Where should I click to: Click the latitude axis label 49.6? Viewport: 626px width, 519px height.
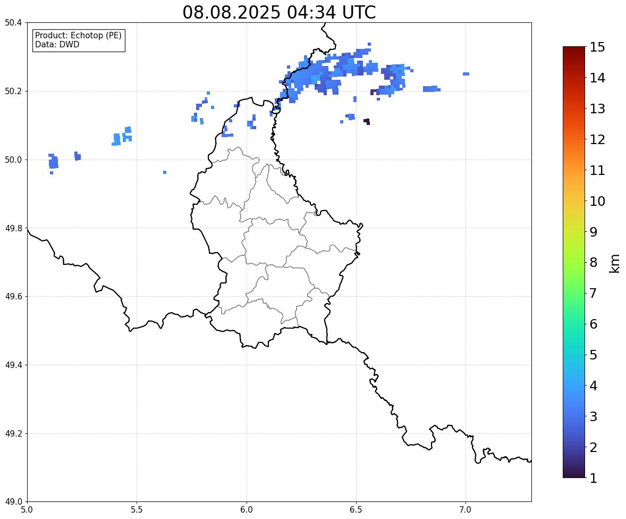(13, 296)
